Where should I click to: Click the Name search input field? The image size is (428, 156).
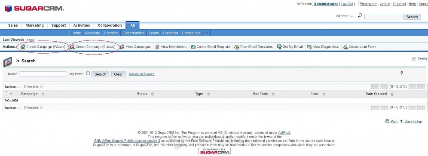point(43,74)
